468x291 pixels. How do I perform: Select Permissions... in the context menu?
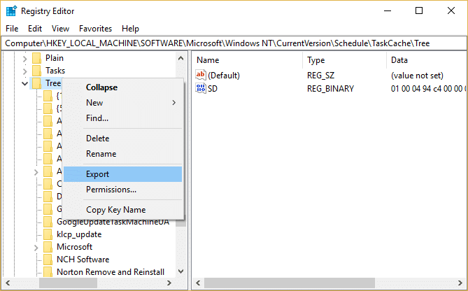111,190
